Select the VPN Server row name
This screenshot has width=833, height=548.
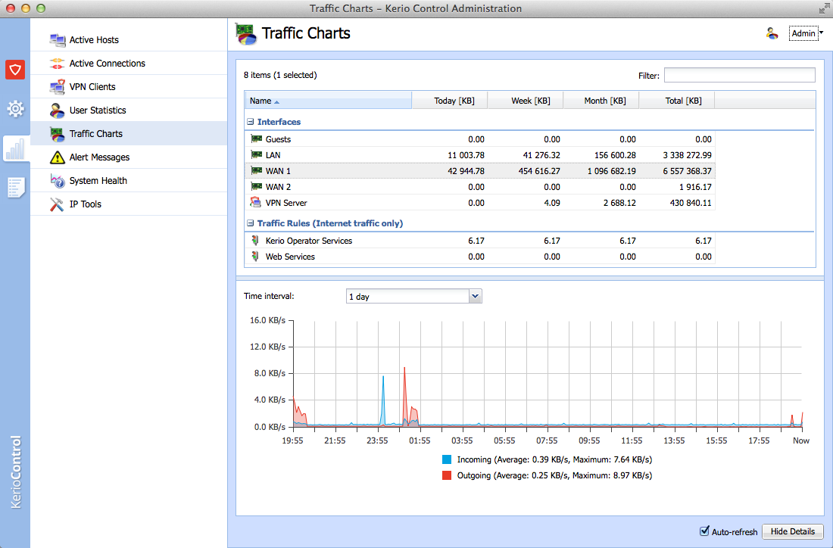pyautogui.click(x=286, y=203)
